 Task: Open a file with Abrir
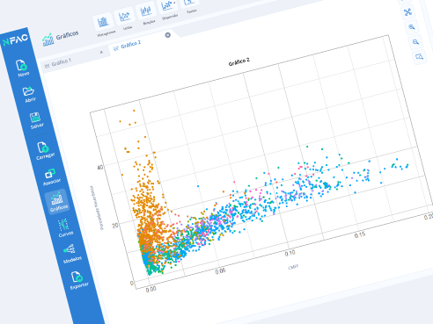click(x=29, y=94)
